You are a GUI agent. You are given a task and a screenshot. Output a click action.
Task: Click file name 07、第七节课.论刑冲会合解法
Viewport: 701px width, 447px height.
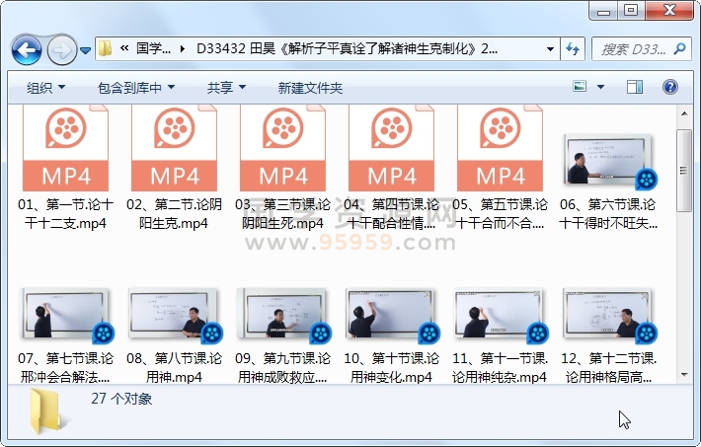coord(66,367)
